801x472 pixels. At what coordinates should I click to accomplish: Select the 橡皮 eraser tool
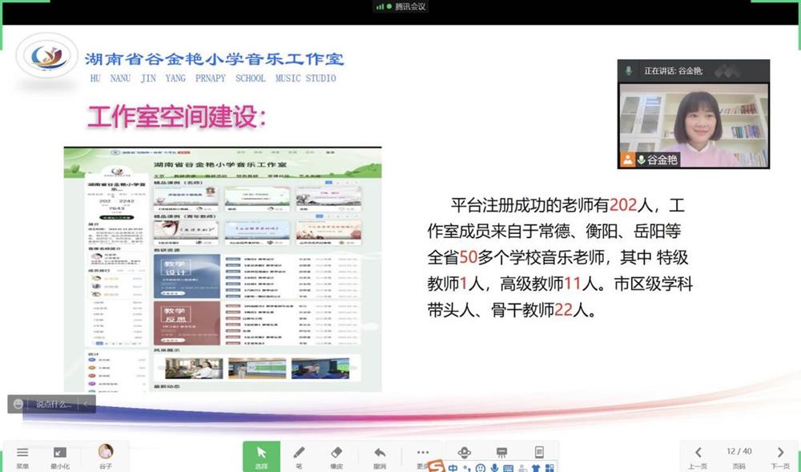[336, 454]
